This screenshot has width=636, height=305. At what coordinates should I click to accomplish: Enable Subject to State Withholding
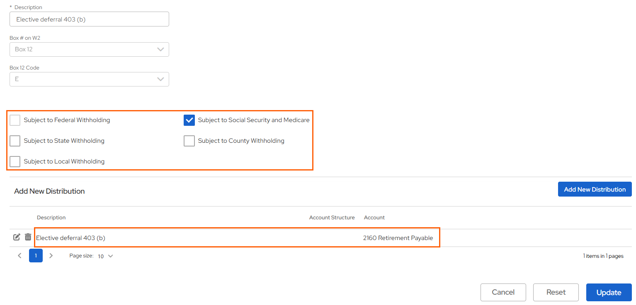pyautogui.click(x=15, y=141)
